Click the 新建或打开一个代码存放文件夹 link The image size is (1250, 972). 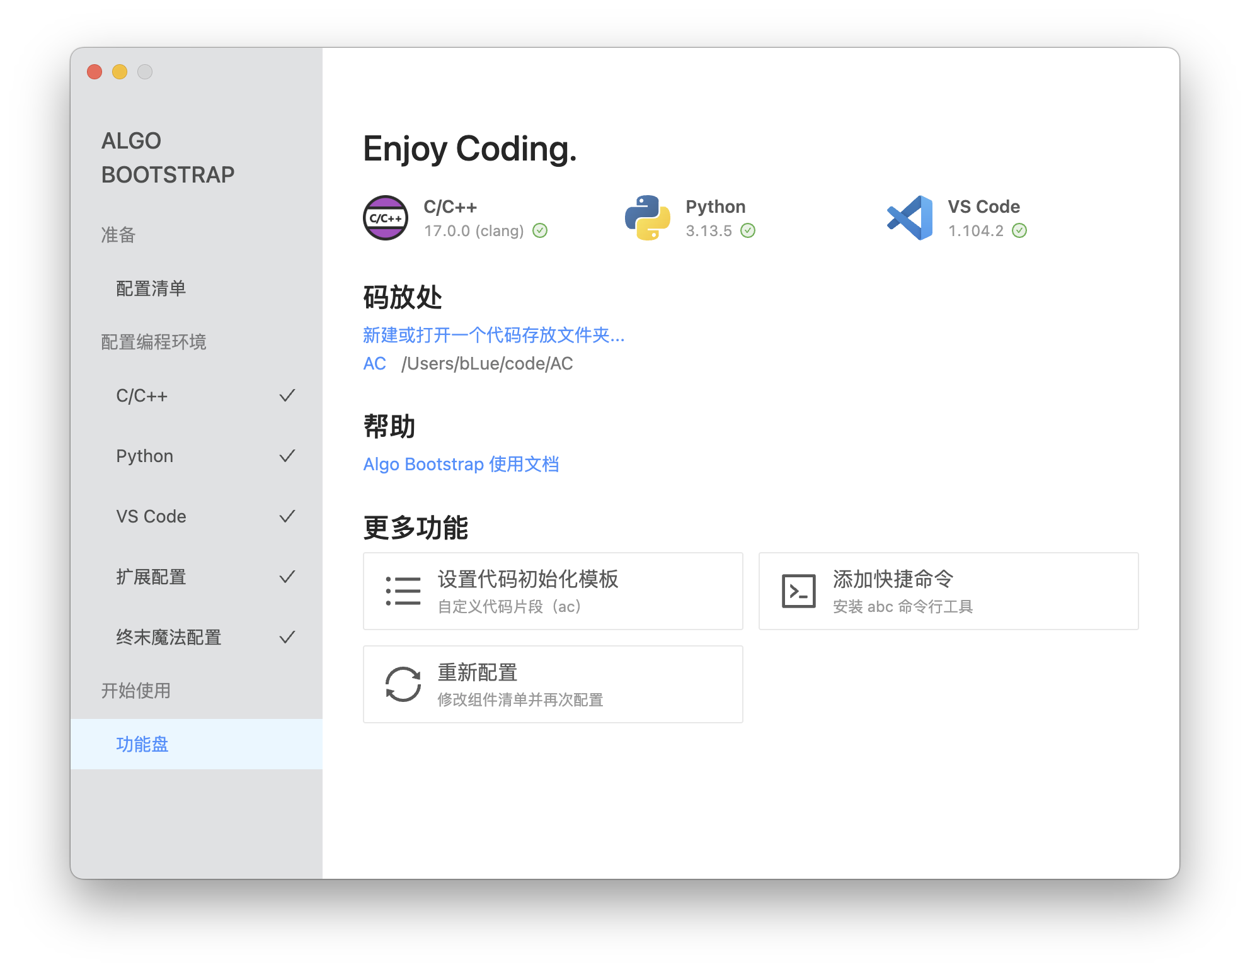pyautogui.click(x=493, y=335)
